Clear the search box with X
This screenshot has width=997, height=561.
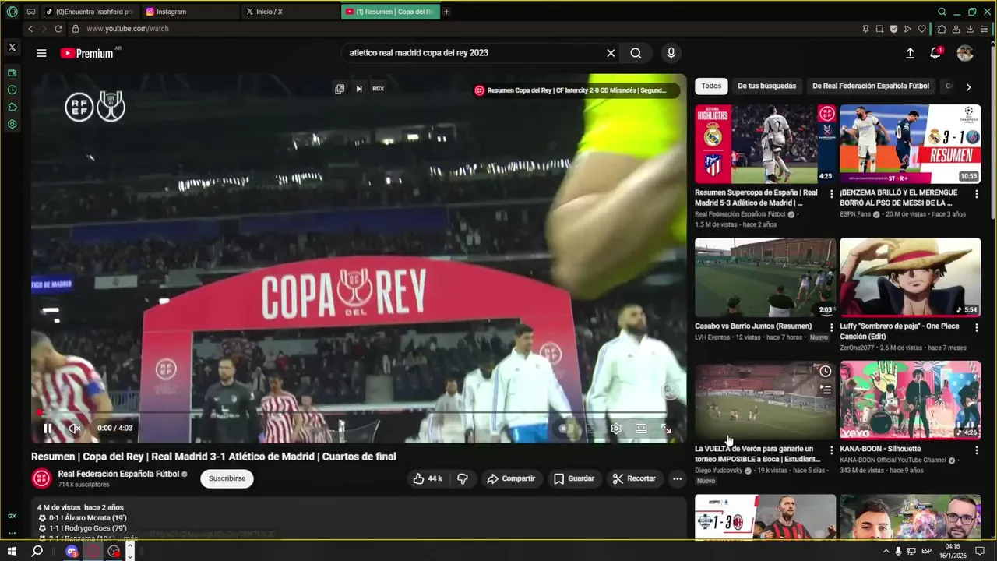(x=611, y=53)
